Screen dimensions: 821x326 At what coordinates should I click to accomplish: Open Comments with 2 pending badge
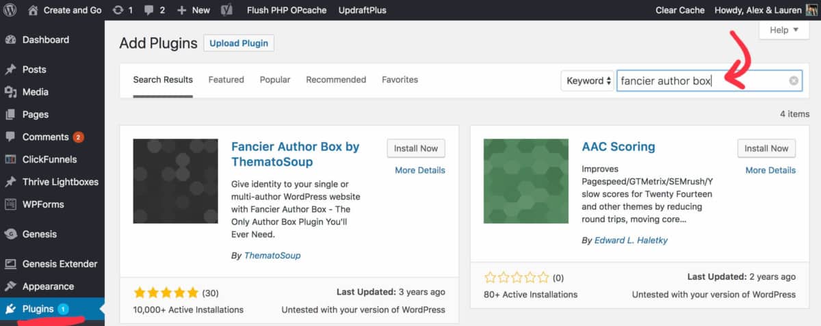pyautogui.click(x=53, y=137)
